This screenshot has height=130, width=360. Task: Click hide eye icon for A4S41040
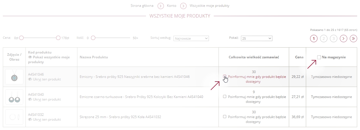[x=30, y=99]
